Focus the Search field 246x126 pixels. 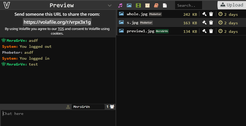[x=188, y=5]
